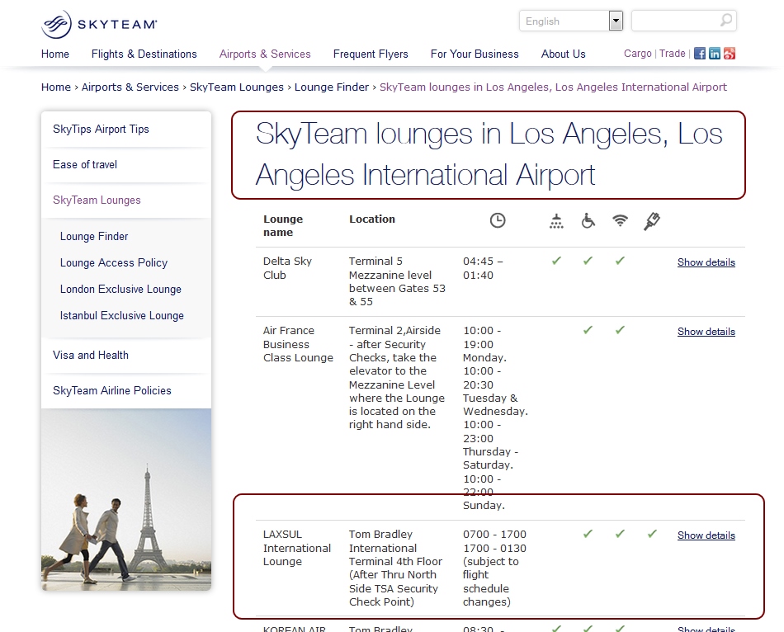Click the shower amenity column icon
This screenshot has width=784, height=632.
[555, 221]
